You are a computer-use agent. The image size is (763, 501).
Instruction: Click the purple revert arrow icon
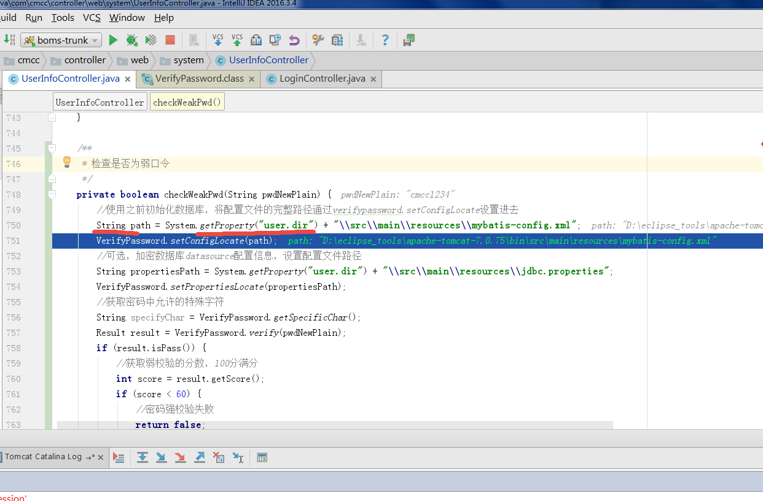(x=294, y=40)
